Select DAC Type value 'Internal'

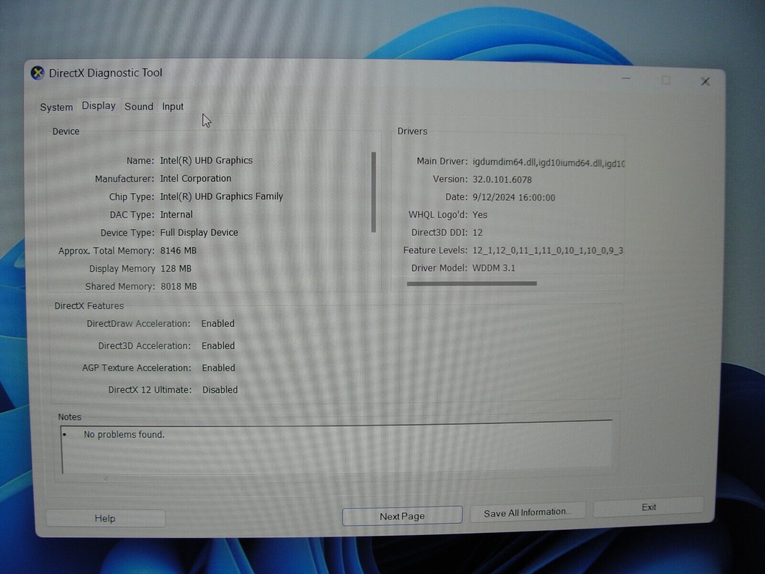[176, 215]
